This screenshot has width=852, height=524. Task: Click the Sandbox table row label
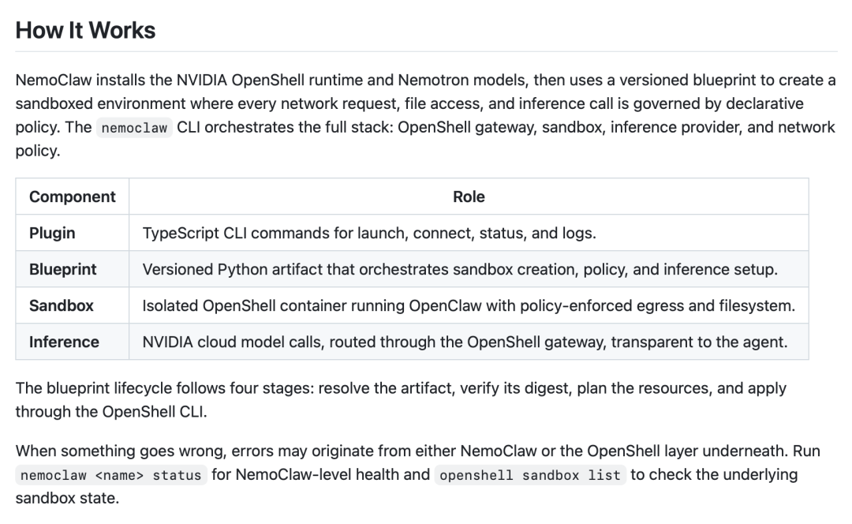click(62, 306)
